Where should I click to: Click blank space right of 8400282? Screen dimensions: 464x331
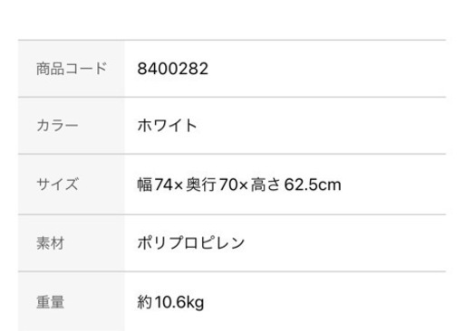tap(327, 69)
